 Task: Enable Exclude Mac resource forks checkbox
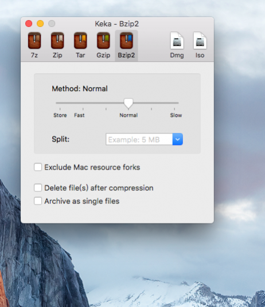click(x=38, y=167)
